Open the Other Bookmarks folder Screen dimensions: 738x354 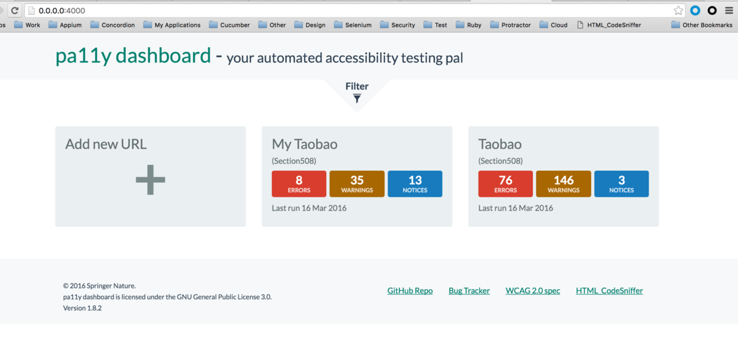click(x=701, y=25)
